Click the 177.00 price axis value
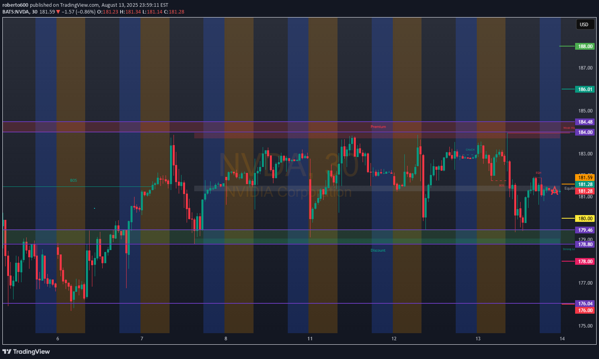Screen dimensions: 599x359 coord(585,283)
